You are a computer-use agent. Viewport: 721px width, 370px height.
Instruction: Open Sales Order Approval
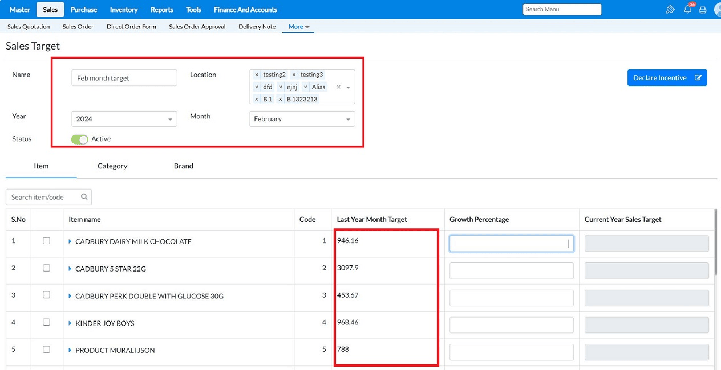tap(197, 27)
